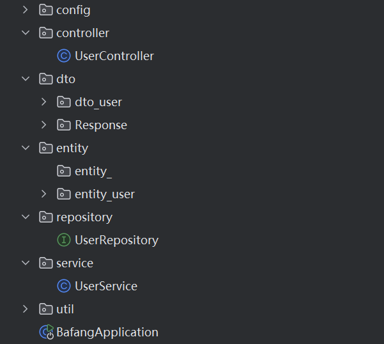This screenshot has height=344, width=384.
Task: Select the entity package label
Action: pos(72,148)
